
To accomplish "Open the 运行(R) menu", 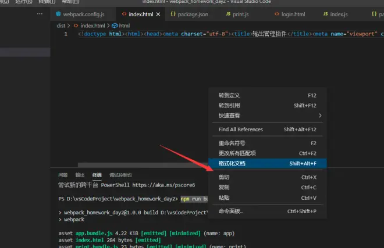I will 23,2.
